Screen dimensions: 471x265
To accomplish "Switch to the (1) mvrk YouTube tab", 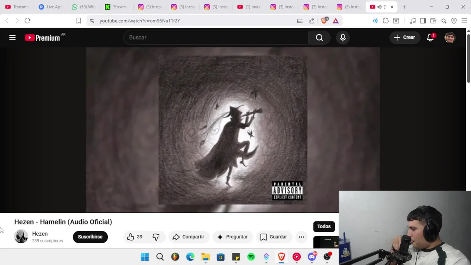I will click(x=249, y=7).
